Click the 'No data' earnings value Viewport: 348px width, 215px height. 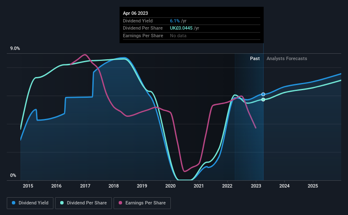click(178, 36)
